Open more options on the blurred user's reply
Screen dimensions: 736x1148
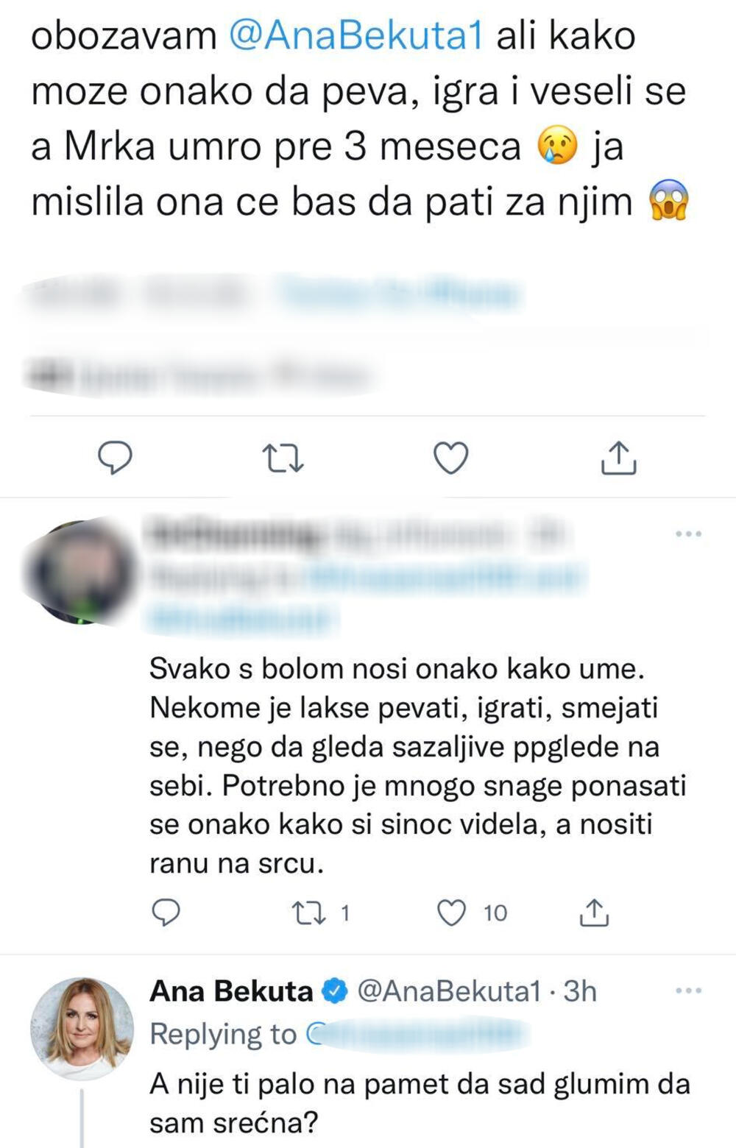[688, 534]
